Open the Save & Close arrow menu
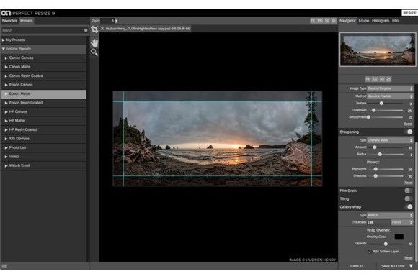This screenshot has height=279, width=418. [x=411, y=266]
